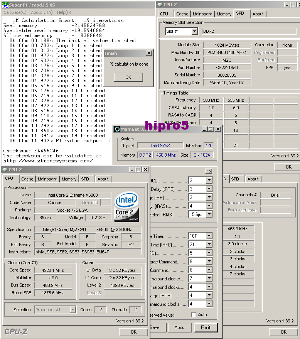Select About tab in top-right CPU-Z window
Image resolution: width=300 pixels, height=339 pixels.
(258, 14)
